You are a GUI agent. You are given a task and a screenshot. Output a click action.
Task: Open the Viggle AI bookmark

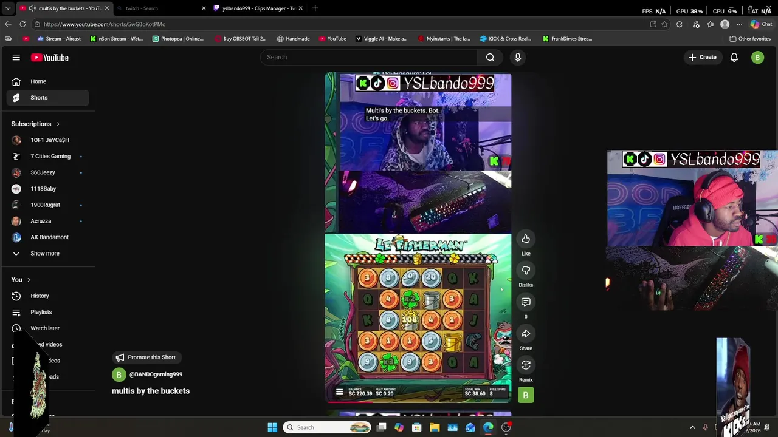tap(381, 39)
